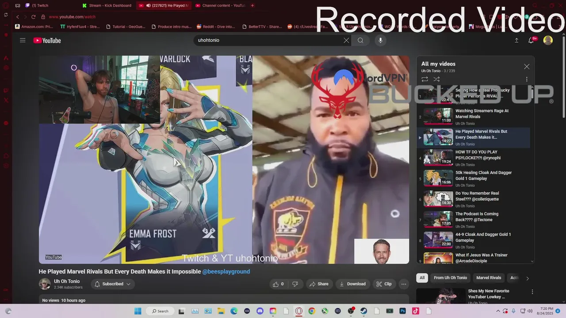This screenshot has height=318, width=566.
Task: Open more actions ellipsis below video
Action: coord(403,284)
